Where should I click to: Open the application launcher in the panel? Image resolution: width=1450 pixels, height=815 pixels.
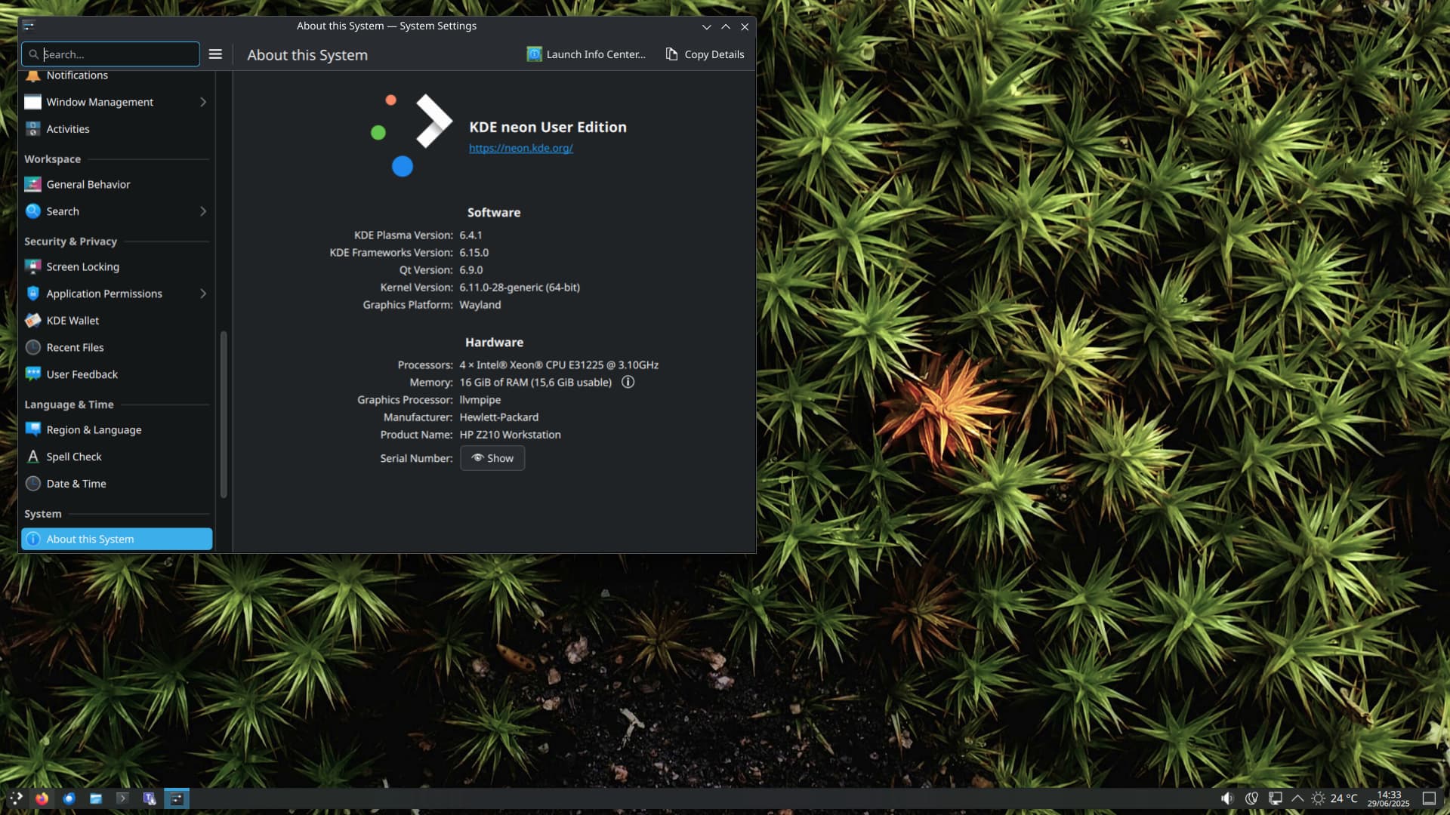click(x=15, y=798)
